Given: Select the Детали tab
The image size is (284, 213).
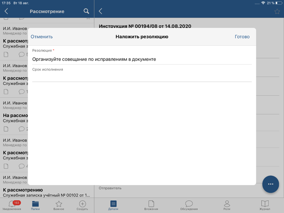Looking at the screenshot, I should (x=113, y=205).
